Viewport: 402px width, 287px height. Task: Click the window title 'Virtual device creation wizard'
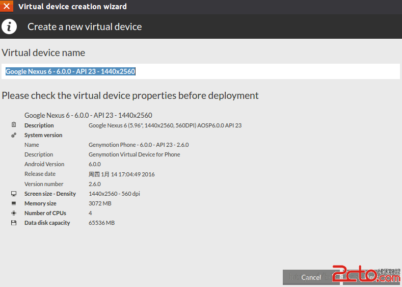[72, 7]
